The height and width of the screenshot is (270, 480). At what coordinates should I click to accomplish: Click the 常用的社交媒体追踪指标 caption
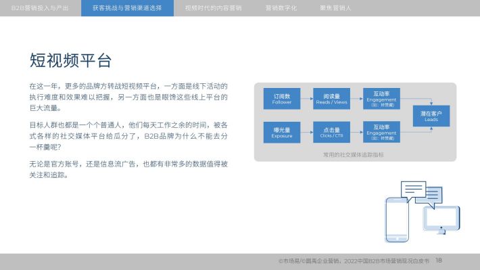tap(354, 154)
